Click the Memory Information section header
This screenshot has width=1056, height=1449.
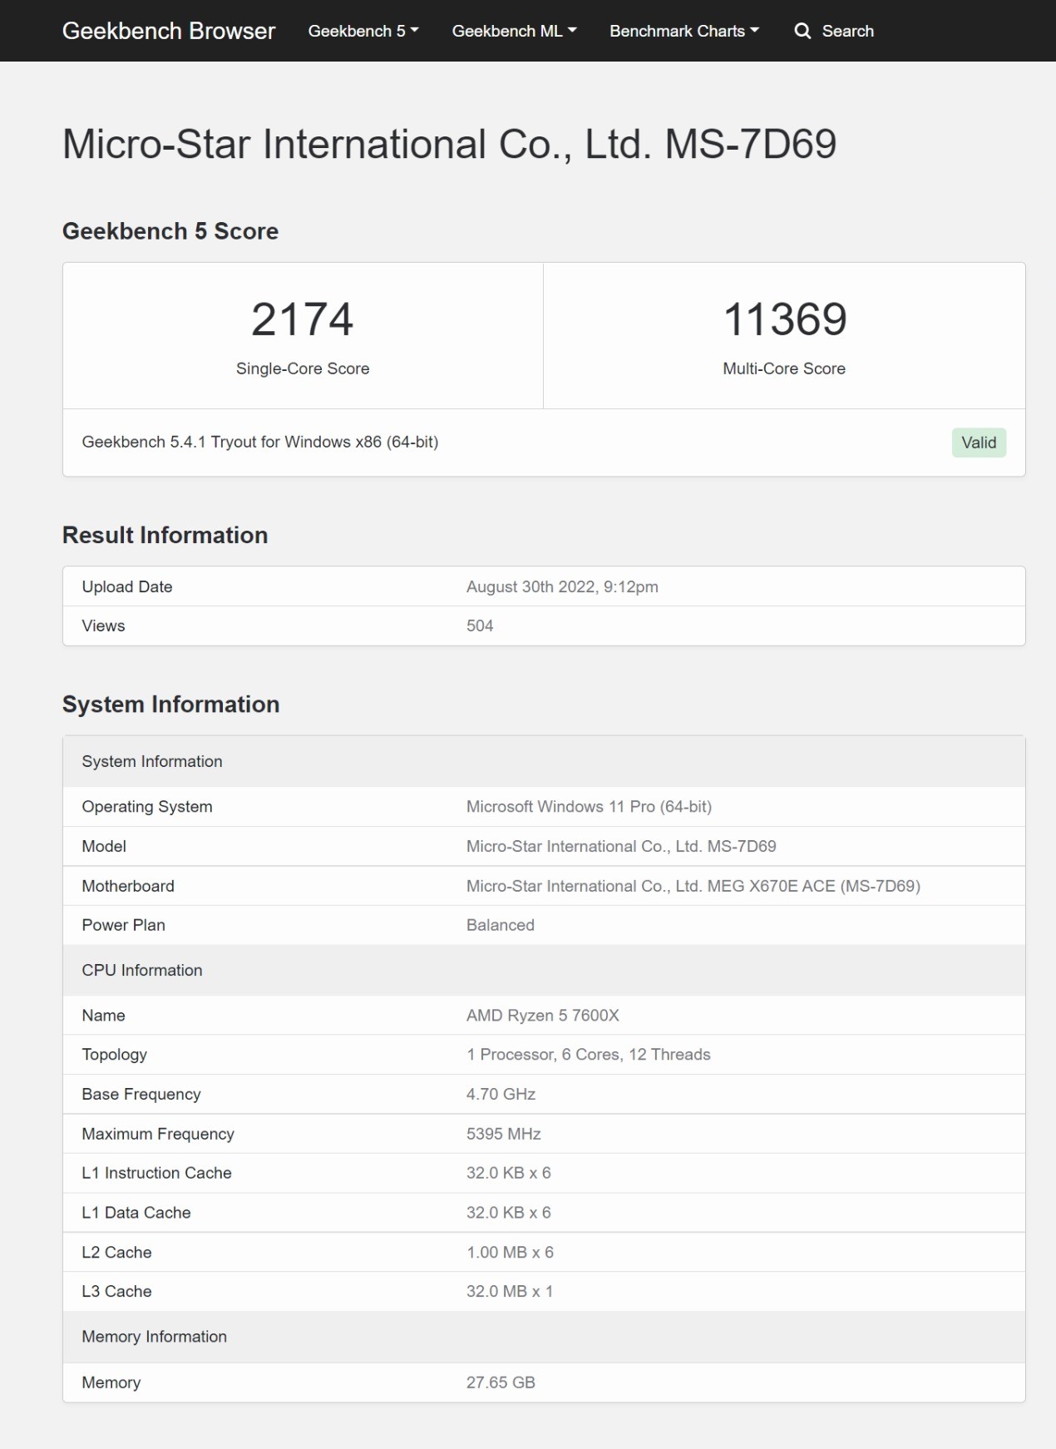click(544, 1337)
